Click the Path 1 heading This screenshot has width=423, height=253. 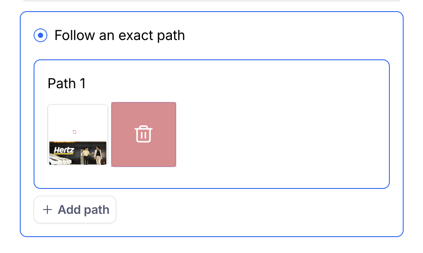pyautogui.click(x=67, y=83)
